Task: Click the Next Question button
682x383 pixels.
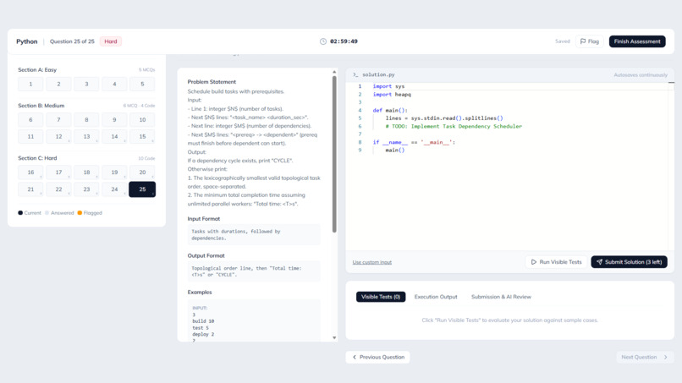Action: tap(645, 357)
